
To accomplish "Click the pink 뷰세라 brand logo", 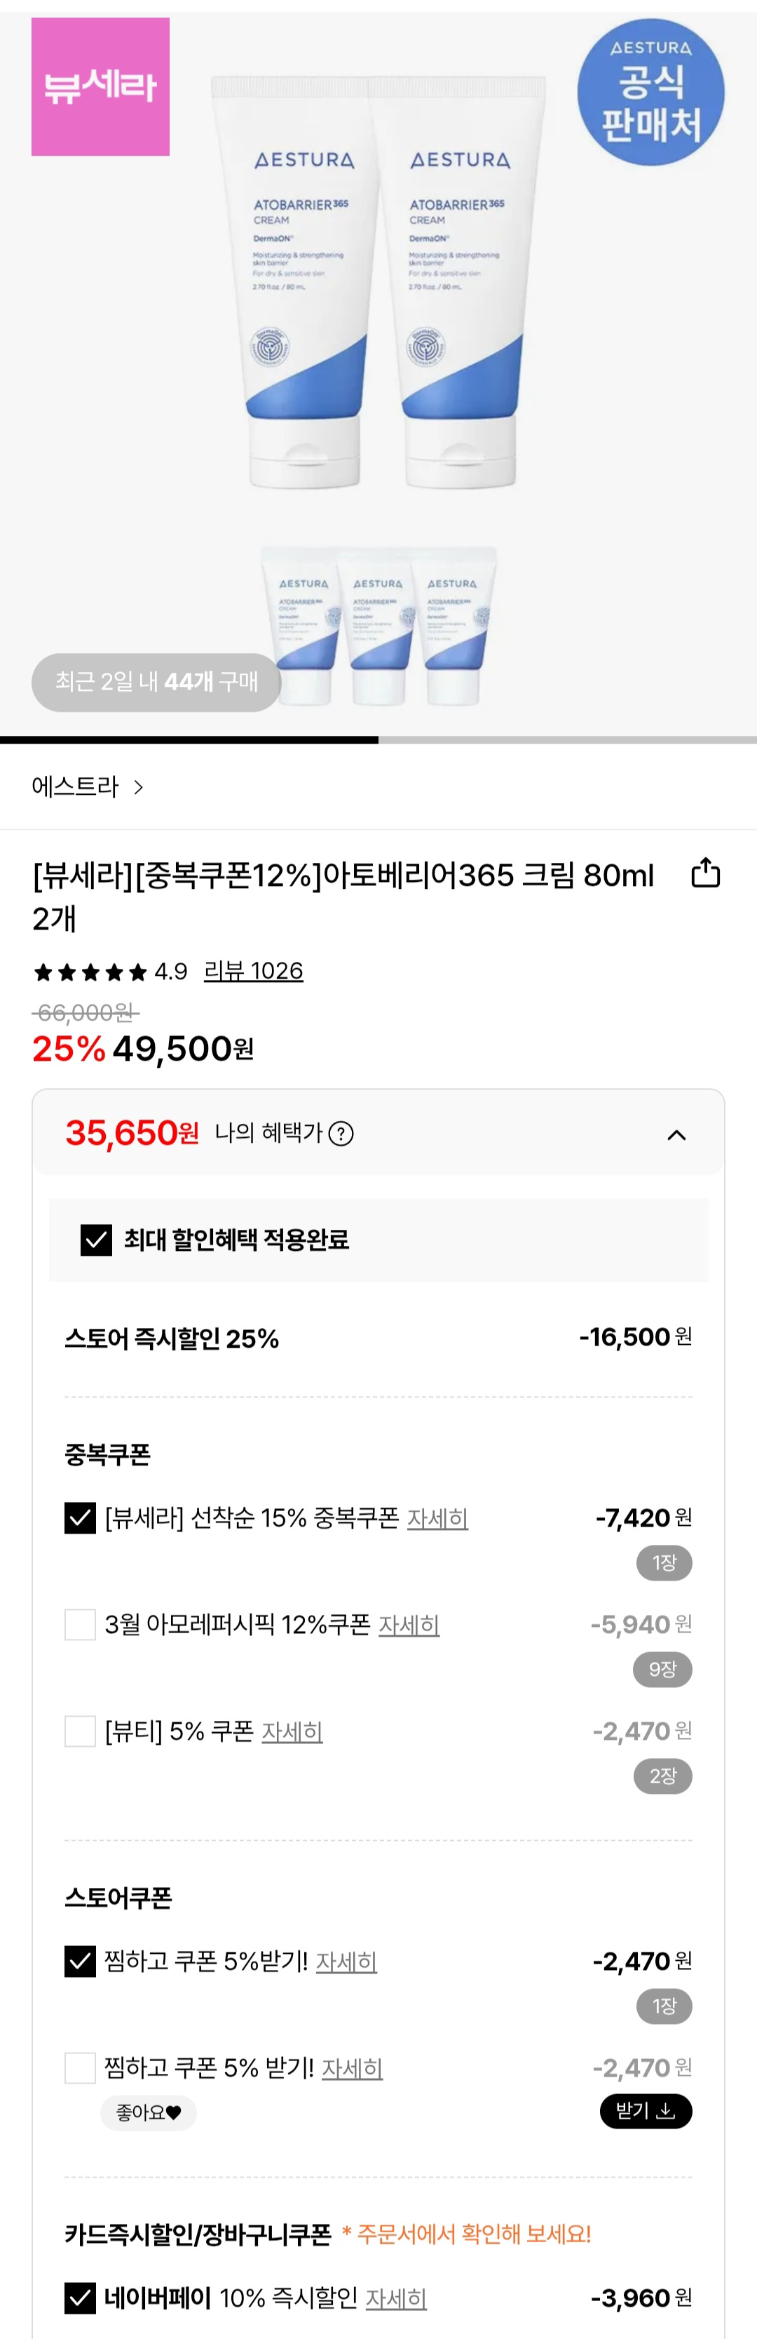I will (x=101, y=87).
